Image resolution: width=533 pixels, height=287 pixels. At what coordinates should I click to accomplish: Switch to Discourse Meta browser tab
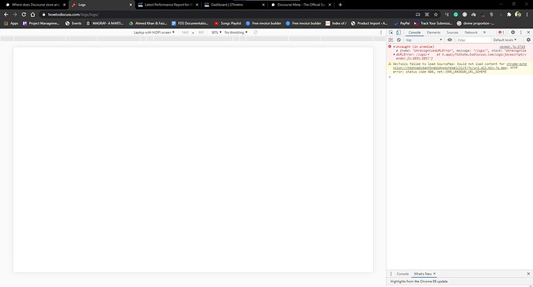click(301, 5)
